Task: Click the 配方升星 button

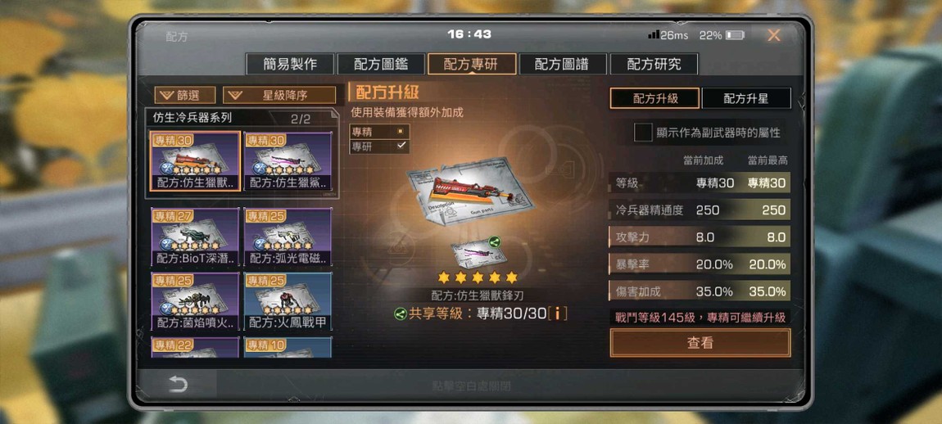Action: pos(746,98)
